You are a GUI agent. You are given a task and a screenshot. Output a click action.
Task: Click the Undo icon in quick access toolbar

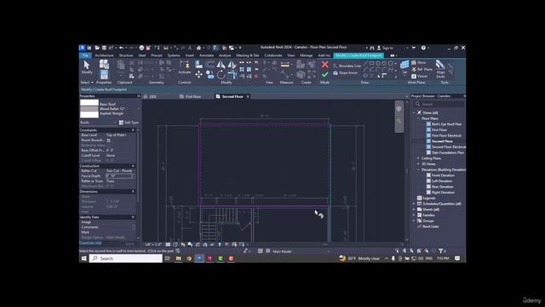pyautogui.click(x=121, y=48)
